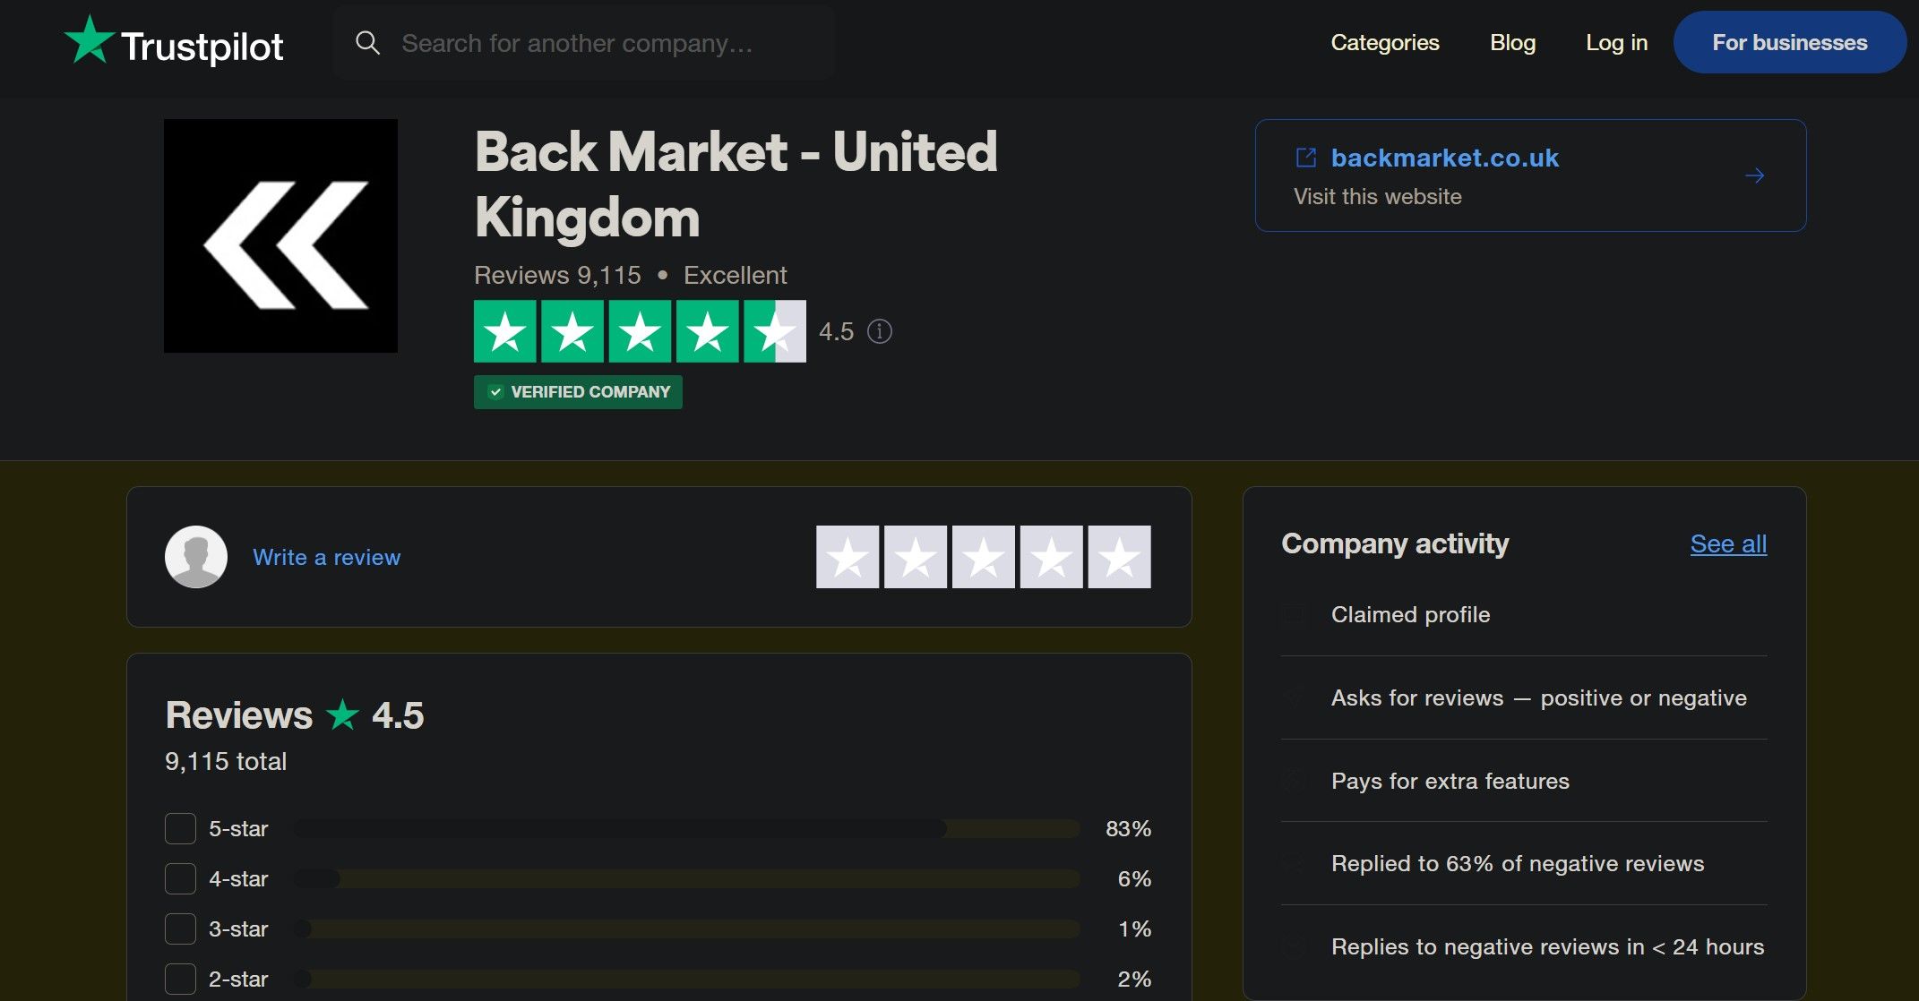This screenshot has width=1919, height=1001.
Task: Click the Back Market logo image
Action: (x=280, y=235)
